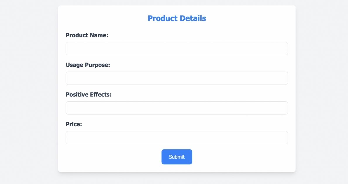Focus the Usage Purpose text box
The image size is (348, 184).
(177, 78)
